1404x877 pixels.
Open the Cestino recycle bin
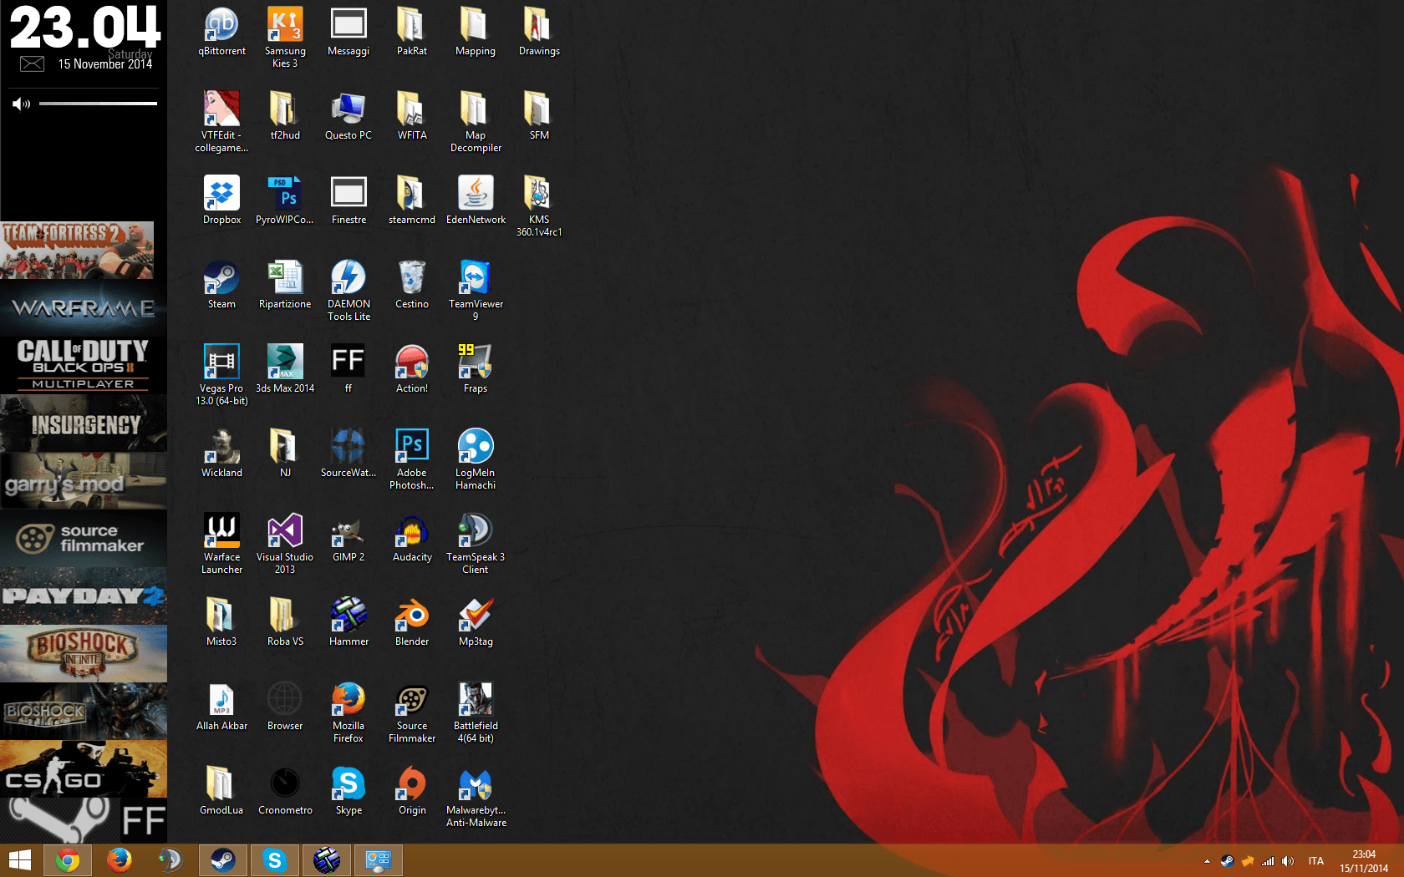pyautogui.click(x=411, y=279)
